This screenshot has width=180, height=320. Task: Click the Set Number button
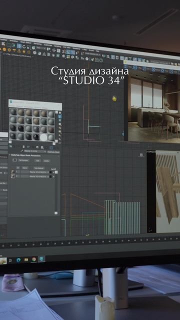click(23, 160)
